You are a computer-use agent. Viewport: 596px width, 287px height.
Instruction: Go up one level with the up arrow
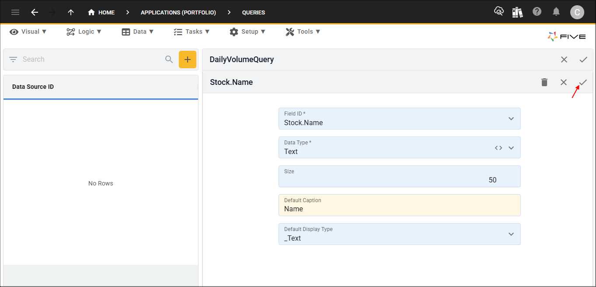[71, 12]
